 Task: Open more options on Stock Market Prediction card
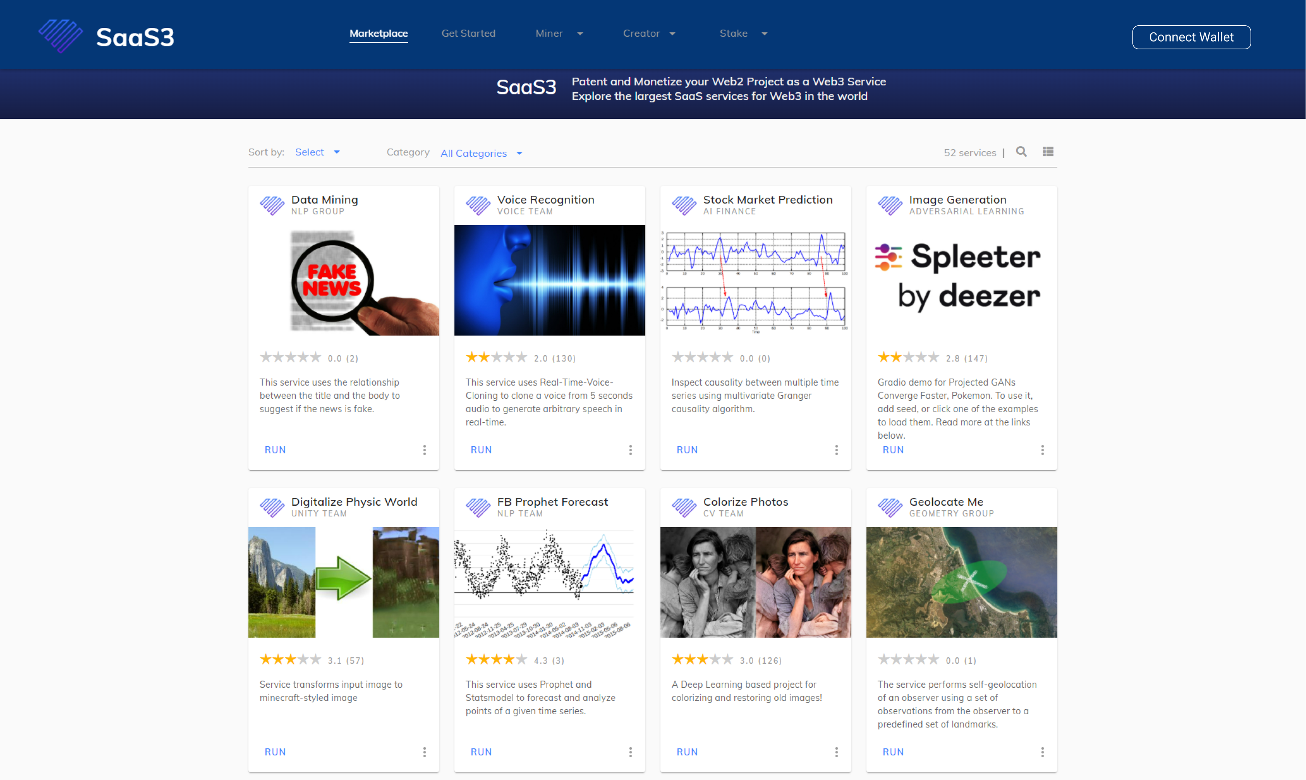pos(836,450)
